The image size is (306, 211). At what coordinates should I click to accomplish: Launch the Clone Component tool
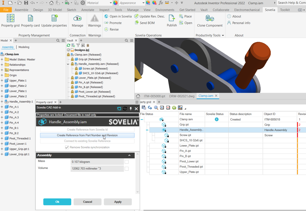210,21
